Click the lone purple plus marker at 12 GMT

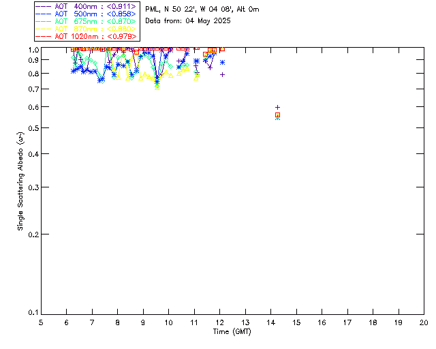pos(222,74)
